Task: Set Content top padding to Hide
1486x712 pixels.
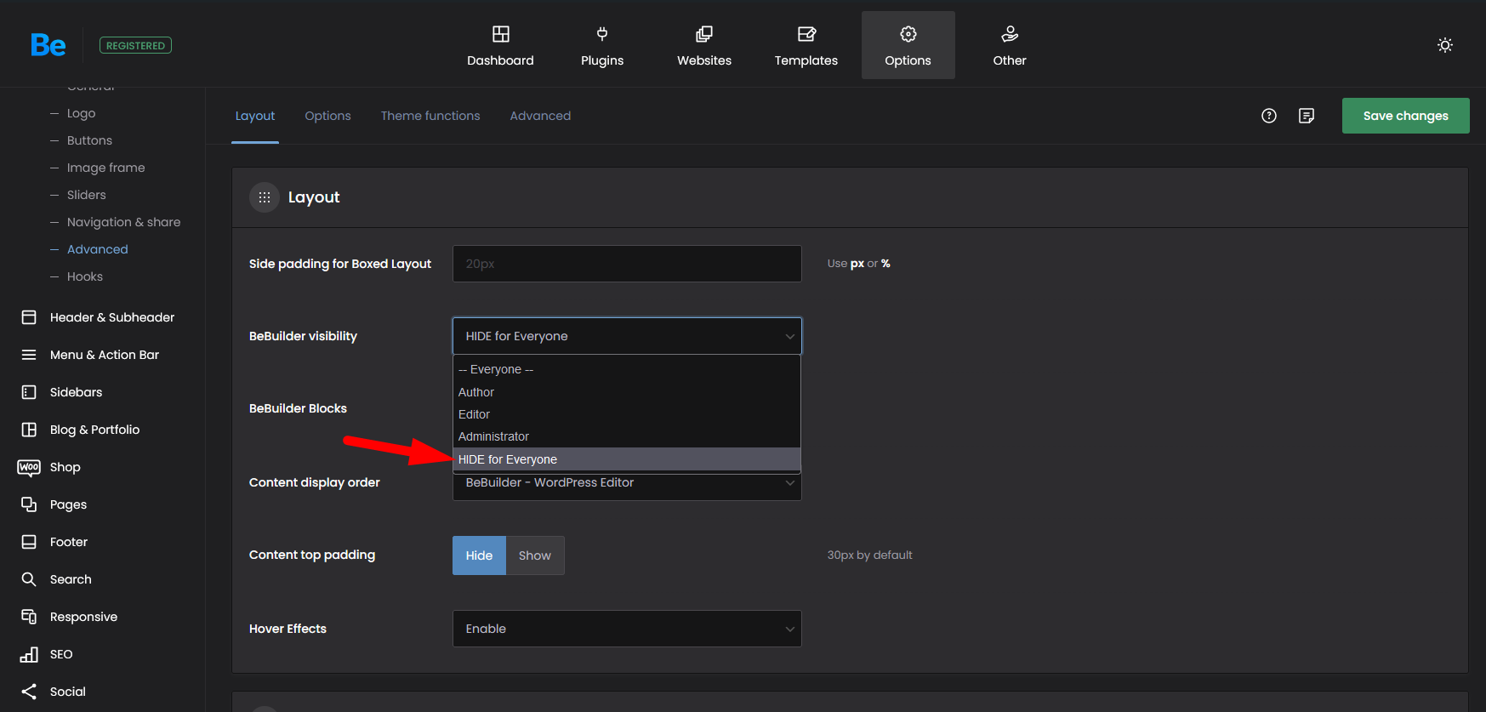Action: tap(479, 555)
